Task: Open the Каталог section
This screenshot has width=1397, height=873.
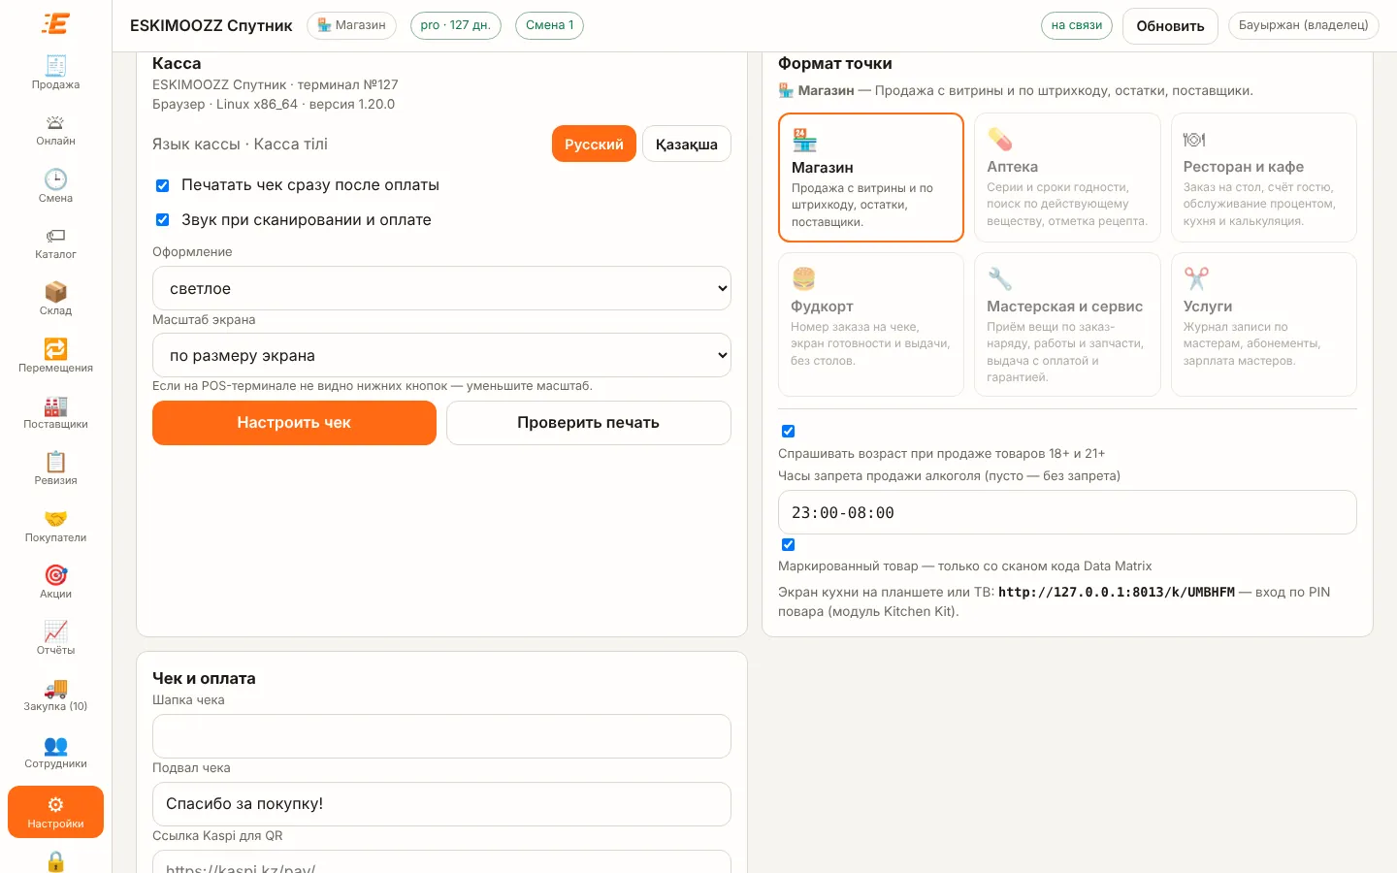Action: (x=55, y=242)
